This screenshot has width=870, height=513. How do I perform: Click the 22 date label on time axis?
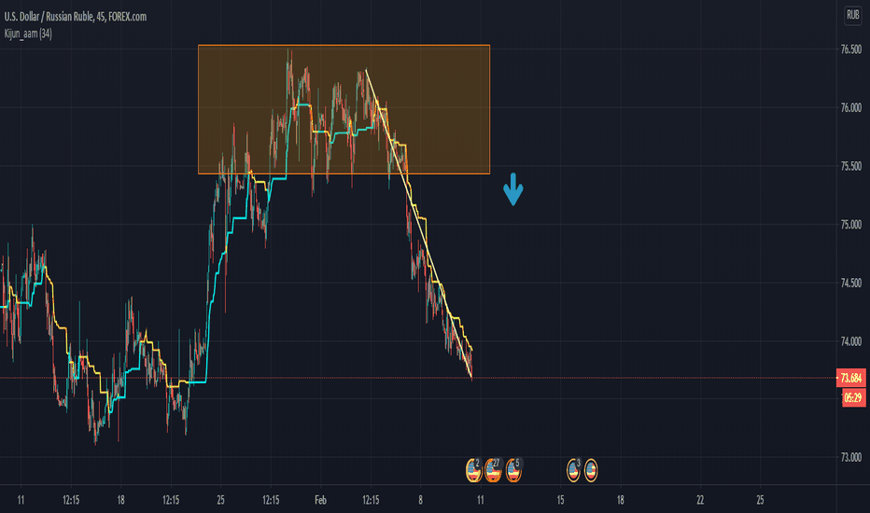[x=700, y=500]
